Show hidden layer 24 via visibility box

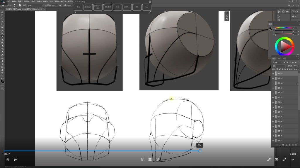click(273, 88)
